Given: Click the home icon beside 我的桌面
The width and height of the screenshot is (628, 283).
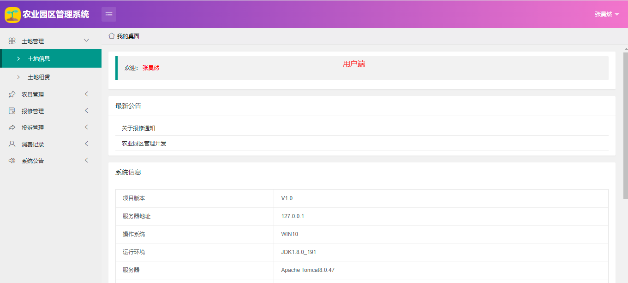Looking at the screenshot, I should coord(112,35).
